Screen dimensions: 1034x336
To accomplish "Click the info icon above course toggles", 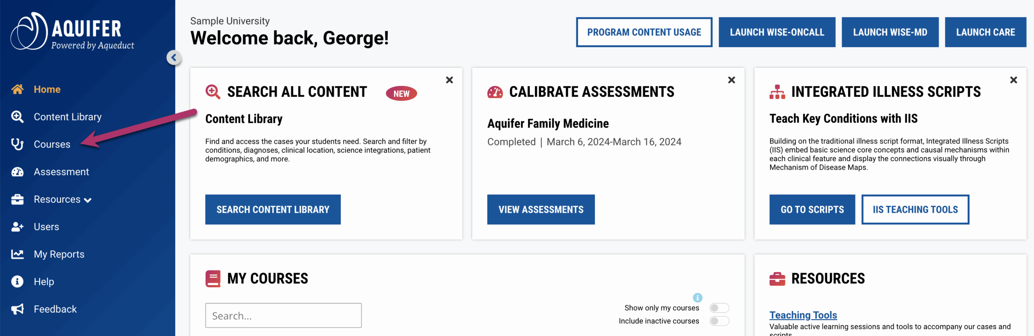I will click(698, 298).
